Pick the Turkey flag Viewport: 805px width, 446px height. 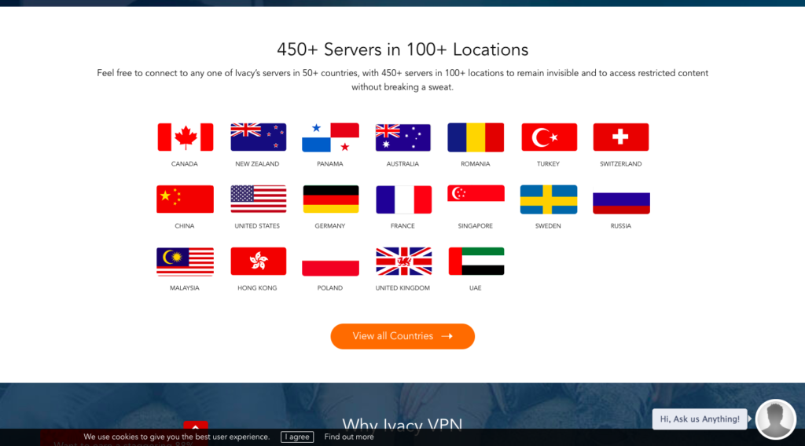point(549,137)
